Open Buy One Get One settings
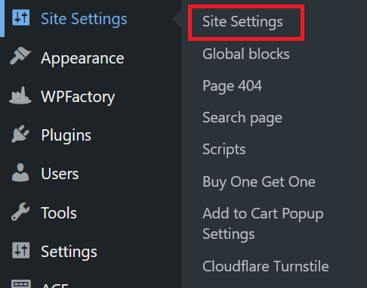The width and height of the screenshot is (367, 288). coord(259,182)
